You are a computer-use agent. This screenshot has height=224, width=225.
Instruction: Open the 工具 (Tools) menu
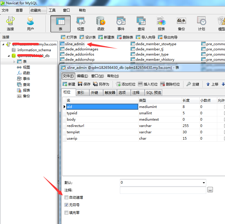click(x=52, y=10)
